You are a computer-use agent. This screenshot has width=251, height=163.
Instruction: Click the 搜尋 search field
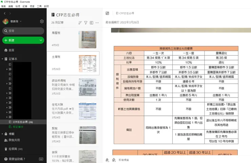click(23, 31)
